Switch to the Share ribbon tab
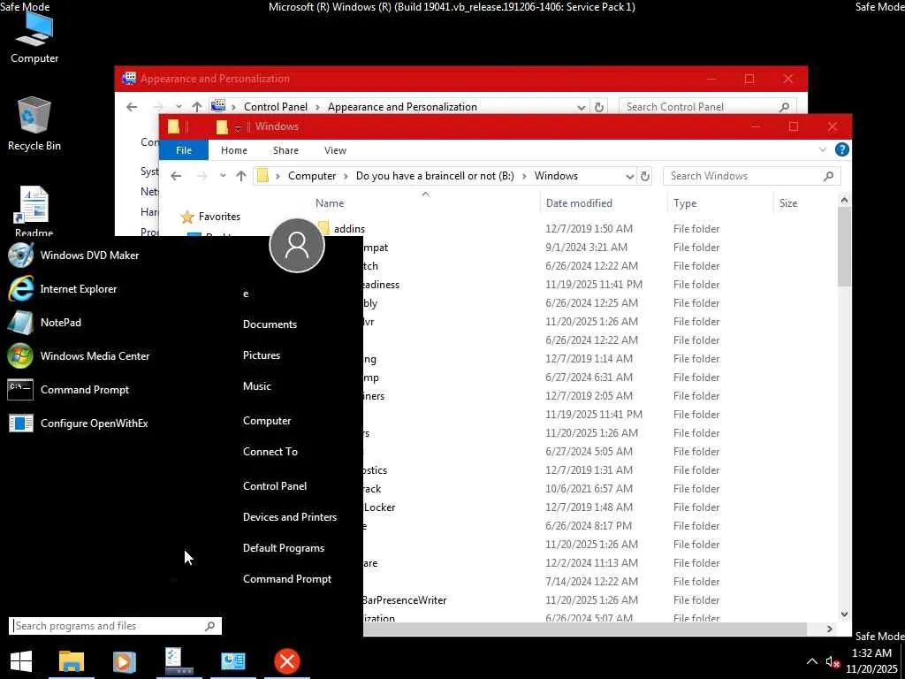This screenshot has width=905, height=679. tap(285, 150)
